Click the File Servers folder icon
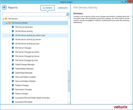Viewport: 133px width, 110px height. tap(6, 19)
